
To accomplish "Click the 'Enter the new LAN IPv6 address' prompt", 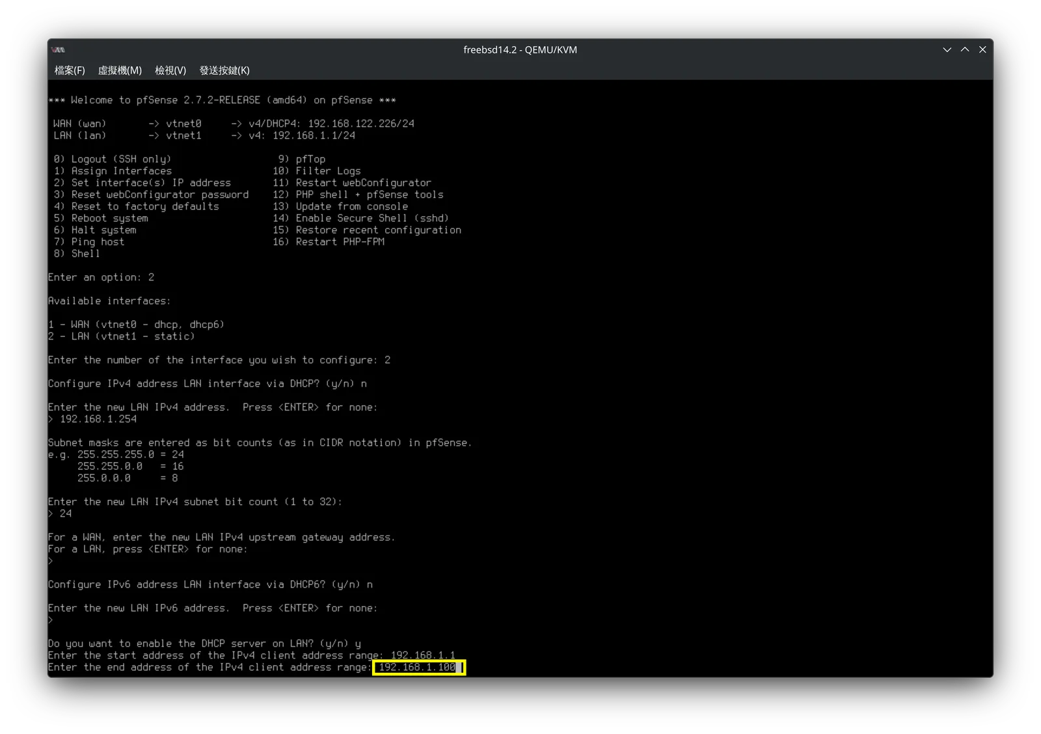I will coord(213,608).
